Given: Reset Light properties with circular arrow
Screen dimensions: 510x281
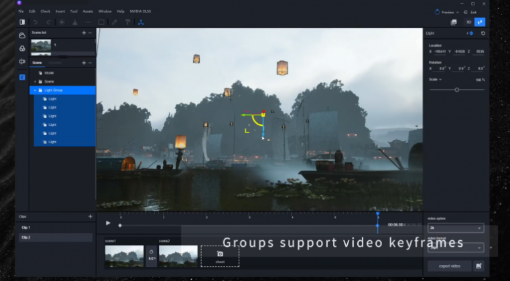Looking at the screenshot, I should coord(483,33).
